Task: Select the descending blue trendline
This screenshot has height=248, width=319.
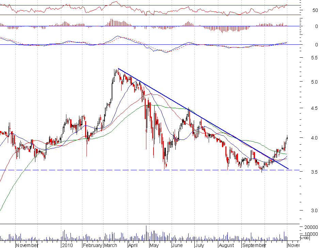Action: 204,119
